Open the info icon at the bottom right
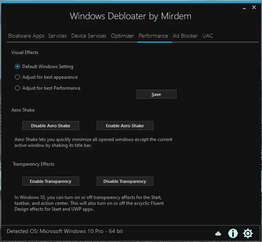 click(233, 233)
